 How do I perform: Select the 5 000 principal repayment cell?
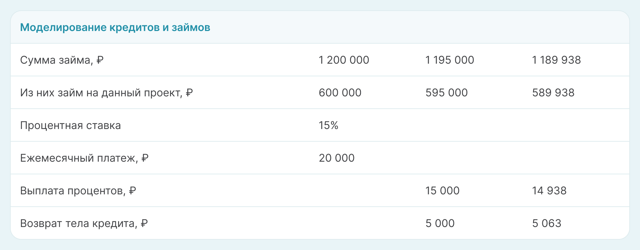click(440, 223)
